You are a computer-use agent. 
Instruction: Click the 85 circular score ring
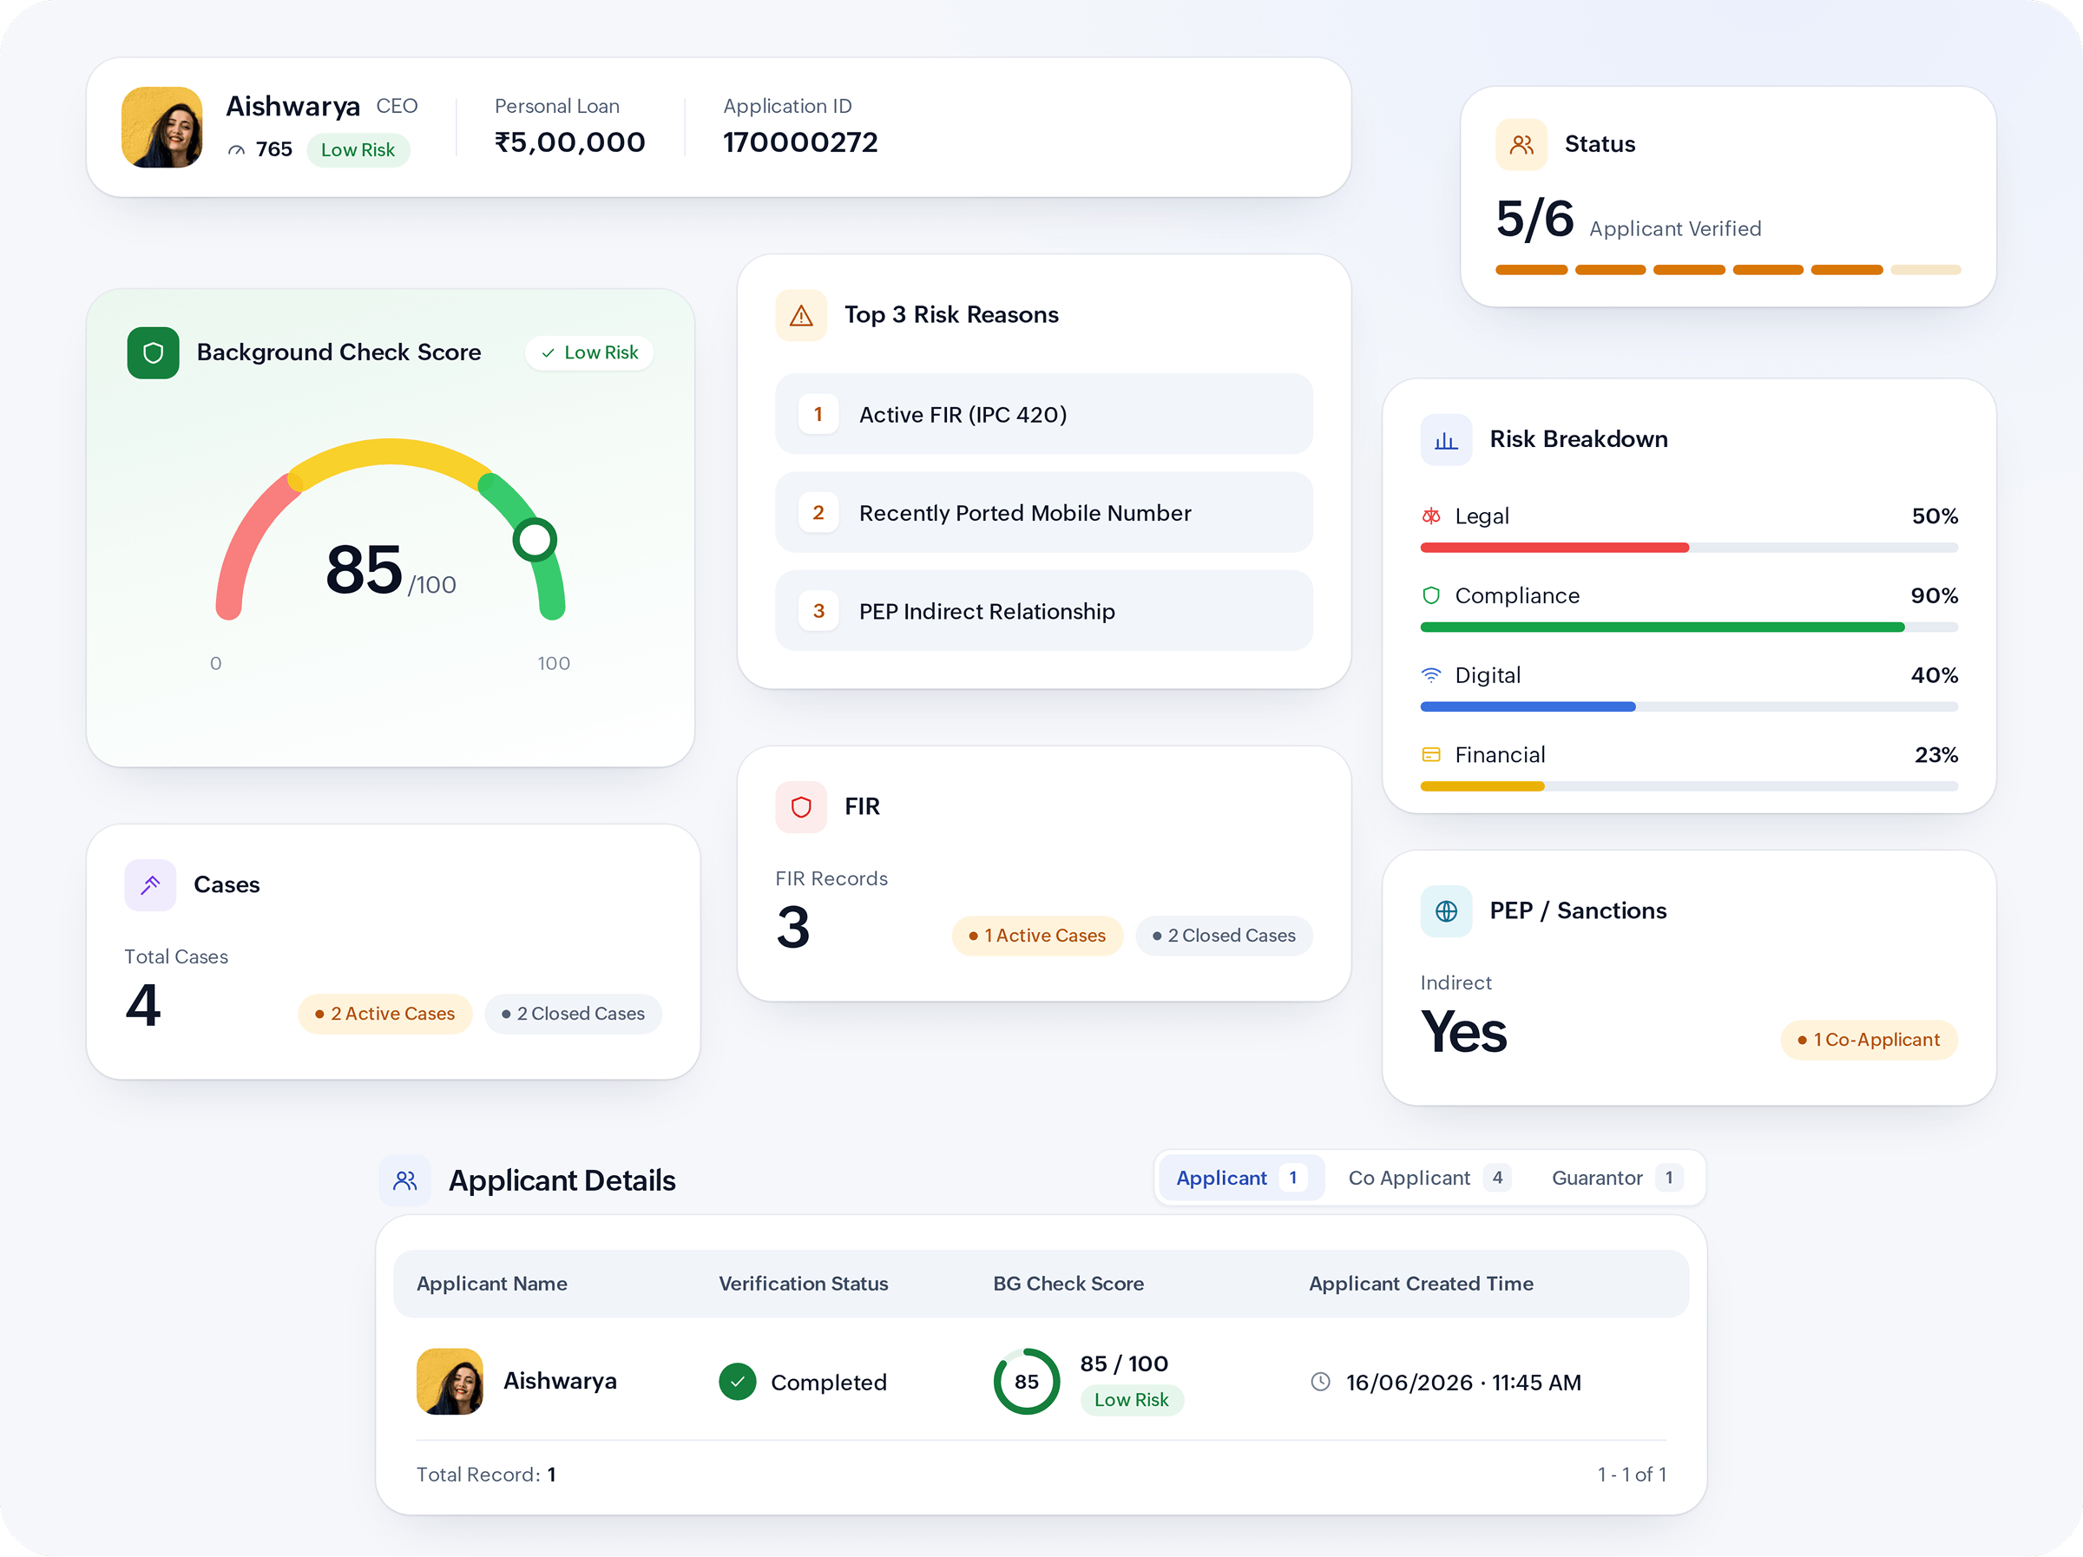[x=1027, y=1382]
